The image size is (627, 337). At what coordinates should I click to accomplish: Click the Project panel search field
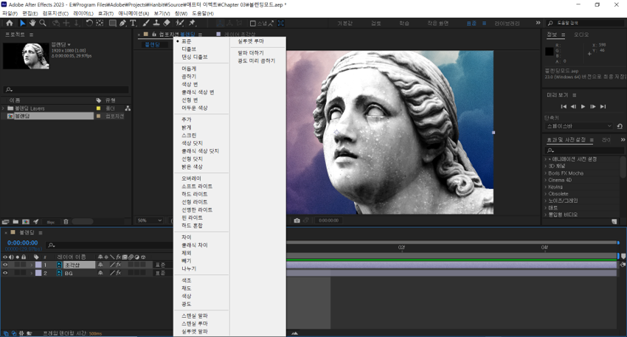(66, 89)
